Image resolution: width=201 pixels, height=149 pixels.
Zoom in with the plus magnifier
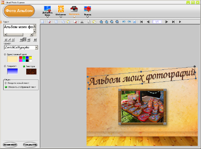[101, 22]
